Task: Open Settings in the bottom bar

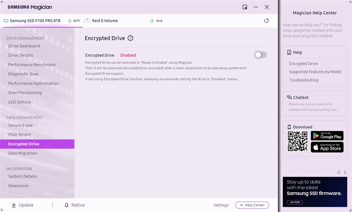Action: click(x=221, y=205)
